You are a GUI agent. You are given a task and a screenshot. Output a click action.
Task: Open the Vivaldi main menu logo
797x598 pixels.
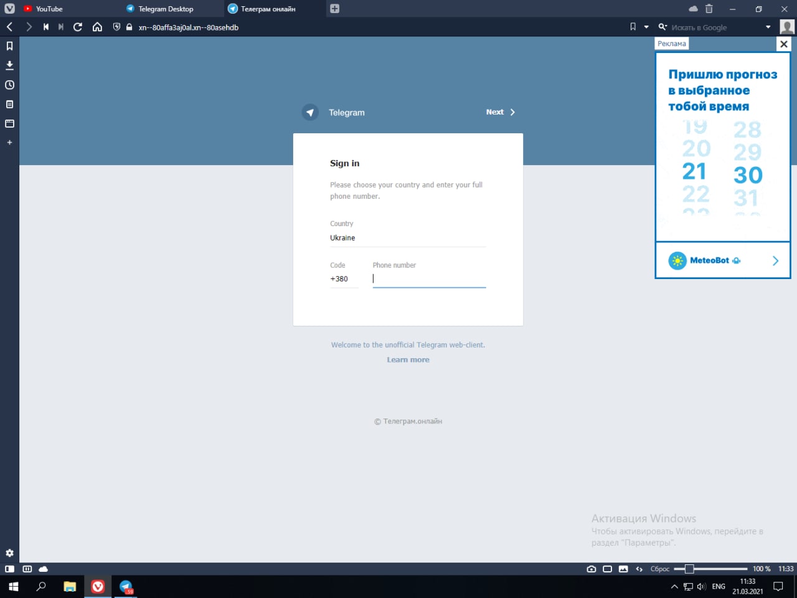coord(9,9)
